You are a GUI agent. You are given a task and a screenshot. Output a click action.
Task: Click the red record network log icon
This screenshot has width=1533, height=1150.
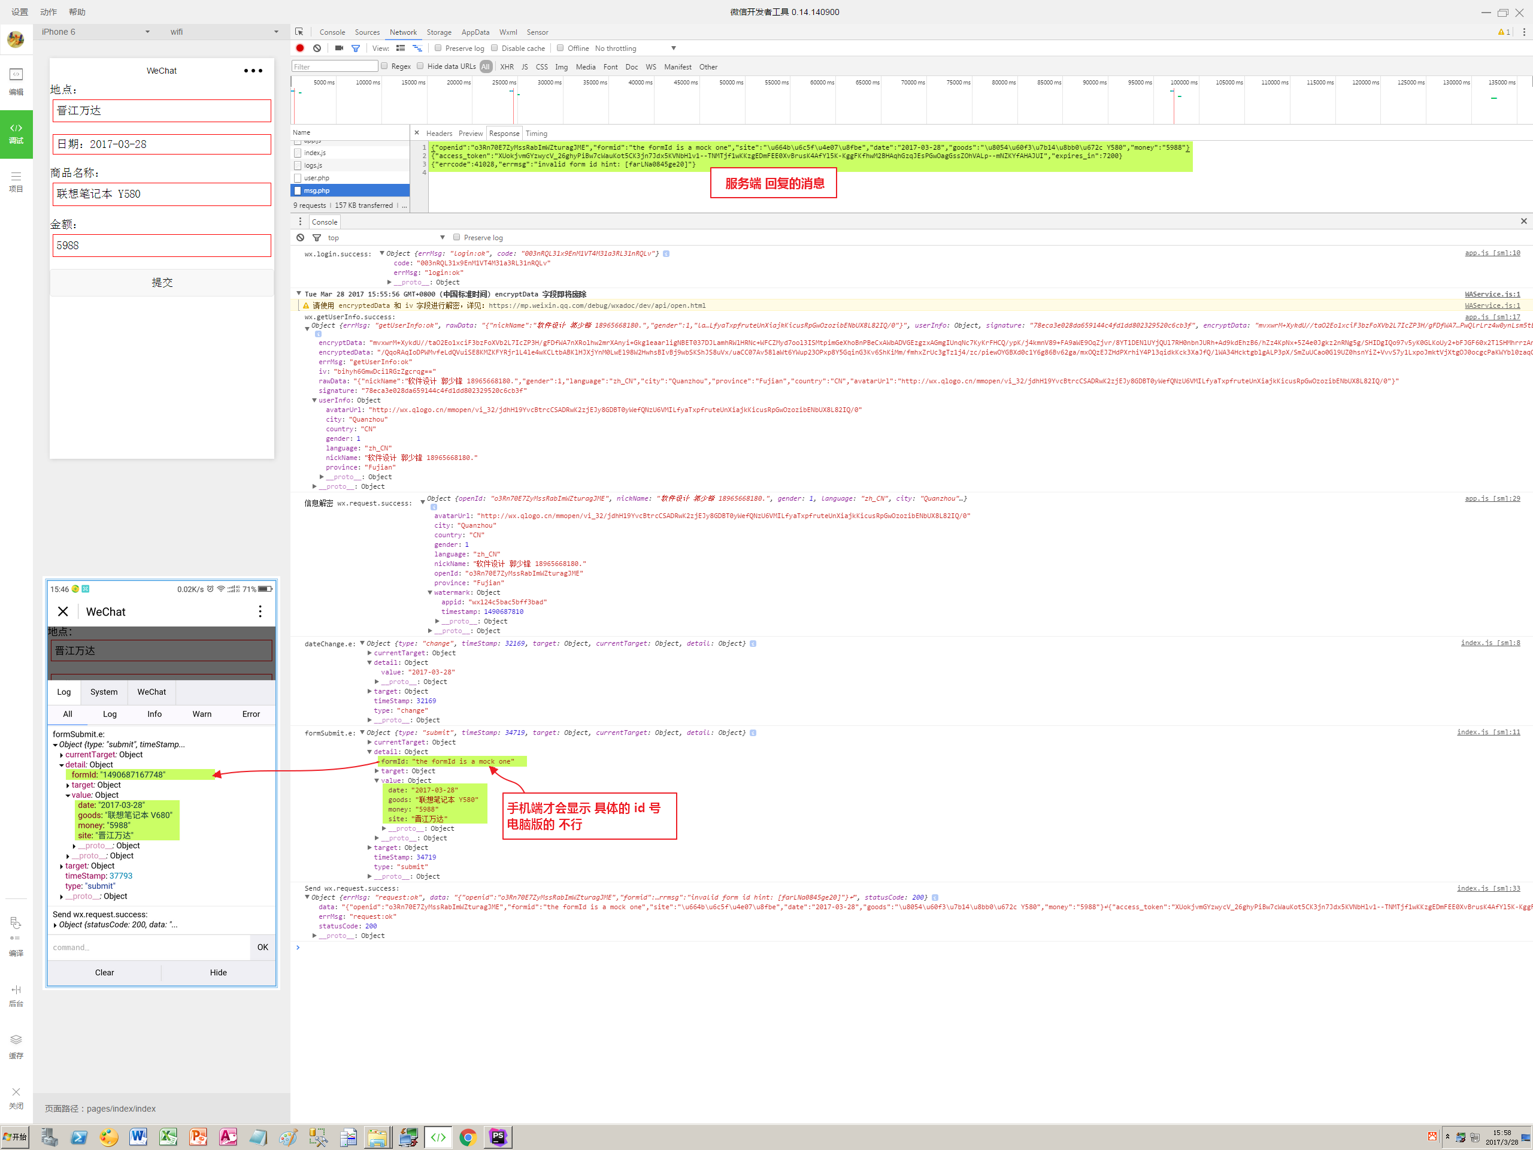pyautogui.click(x=300, y=48)
